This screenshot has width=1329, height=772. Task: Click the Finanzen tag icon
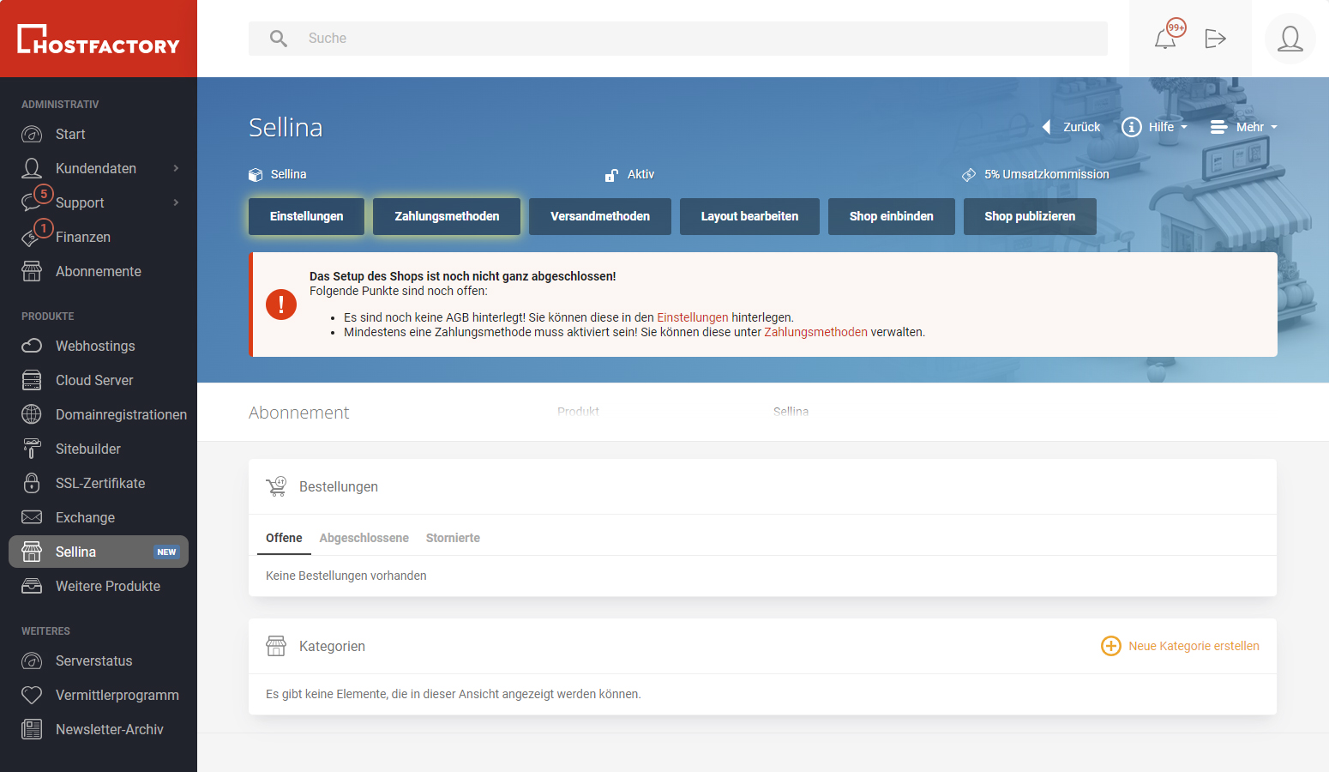(x=32, y=237)
